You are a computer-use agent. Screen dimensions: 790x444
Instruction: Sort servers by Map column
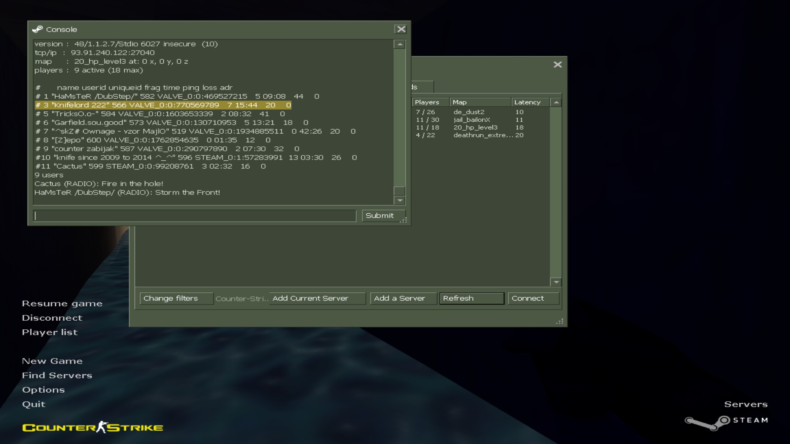coord(480,102)
